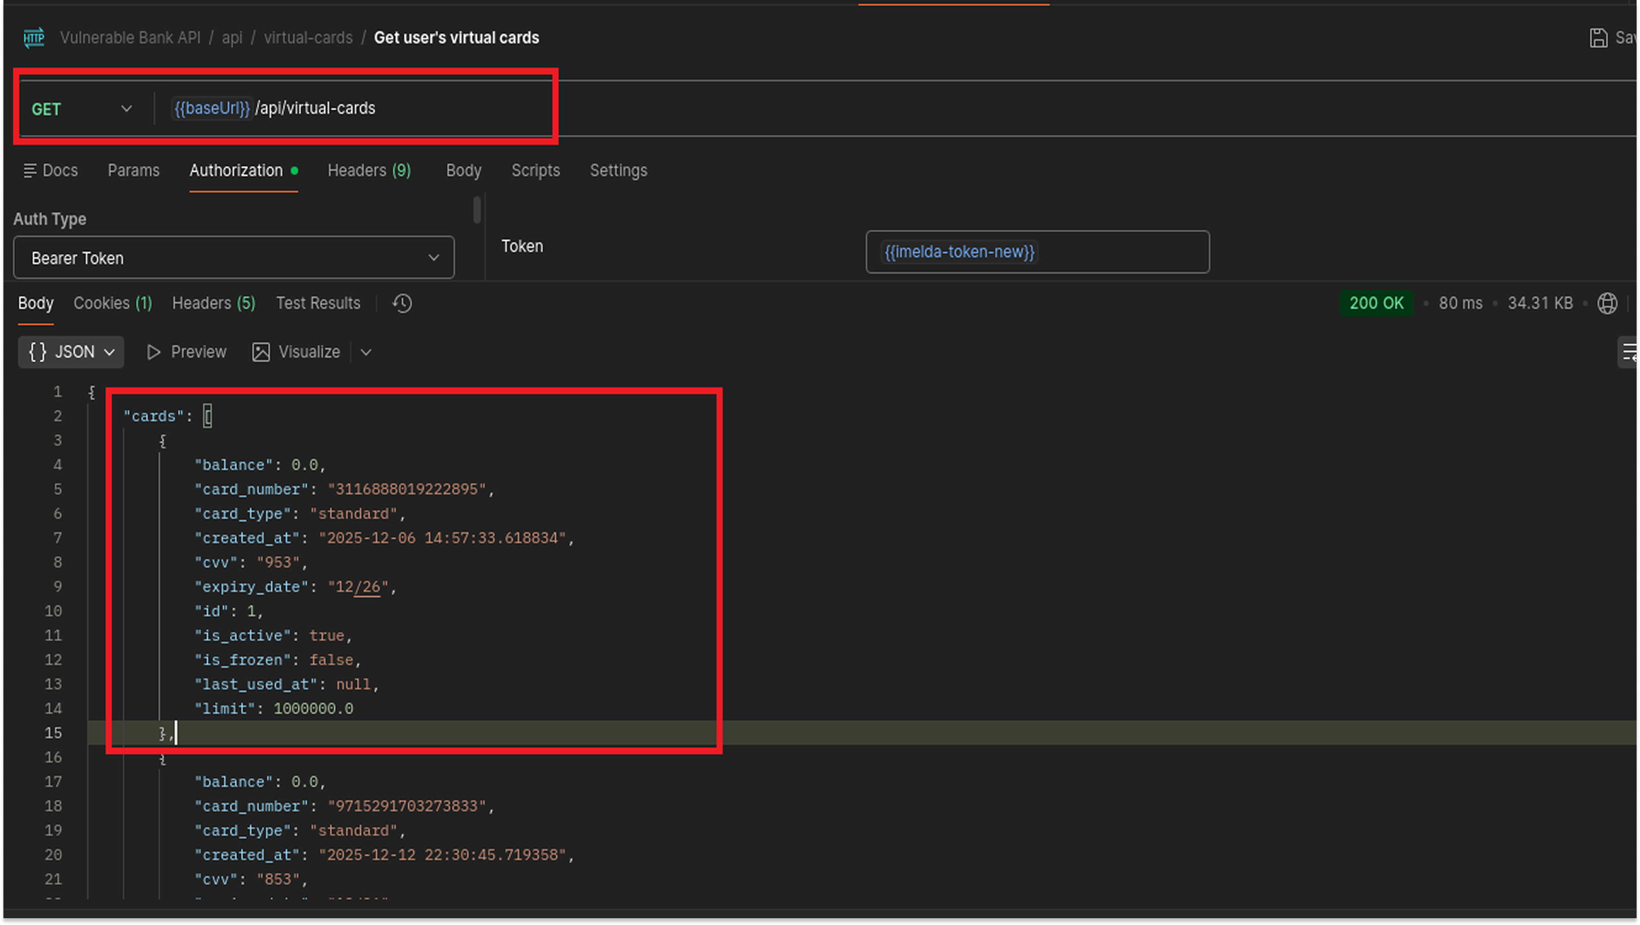This screenshot has width=1640, height=925.
Task: Switch to the Headers (9) request tab
Action: coord(369,170)
